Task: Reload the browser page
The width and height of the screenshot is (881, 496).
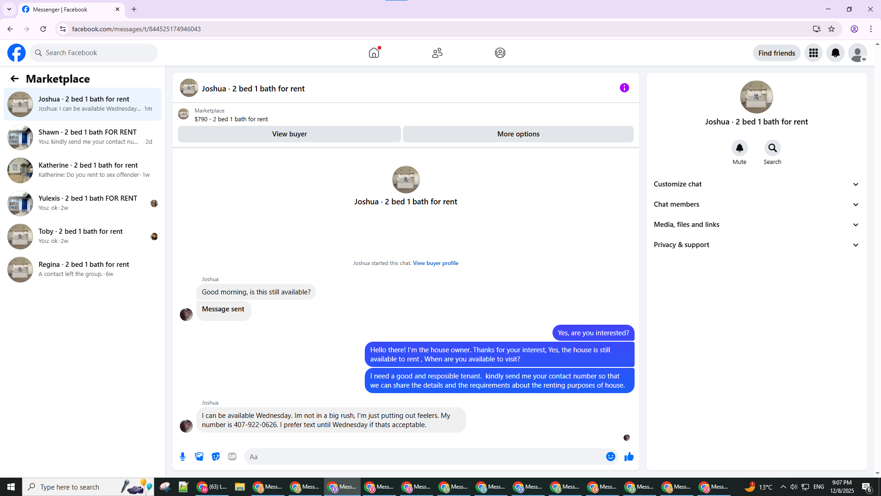Action: point(43,29)
